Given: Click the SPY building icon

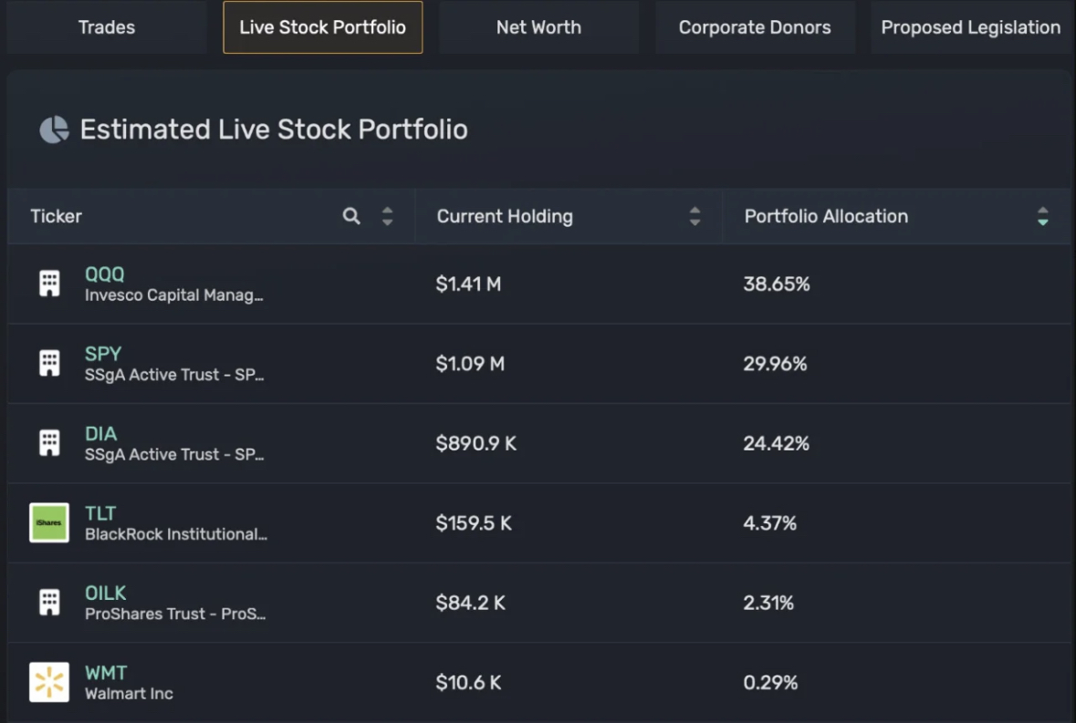Looking at the screenshot, I should click(x=49, y=364).
